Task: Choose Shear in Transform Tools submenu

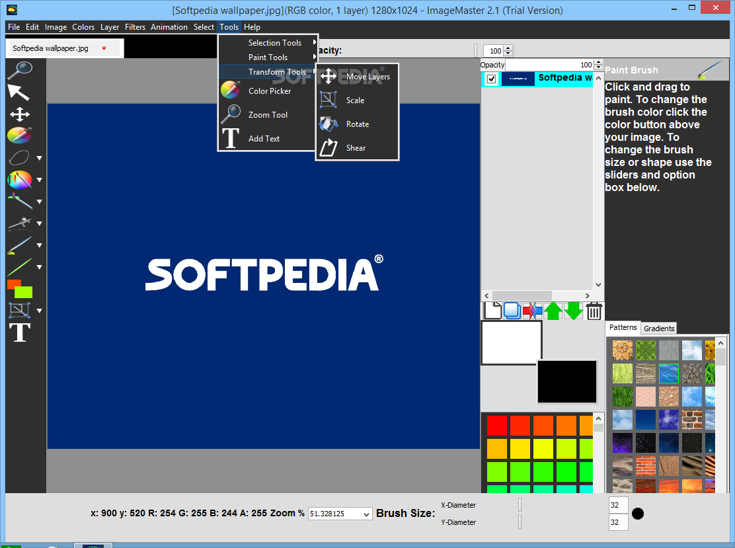Action: click(357, 147)
